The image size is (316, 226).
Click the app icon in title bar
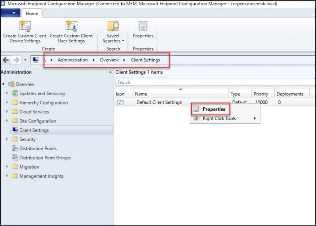pos(3,3)
